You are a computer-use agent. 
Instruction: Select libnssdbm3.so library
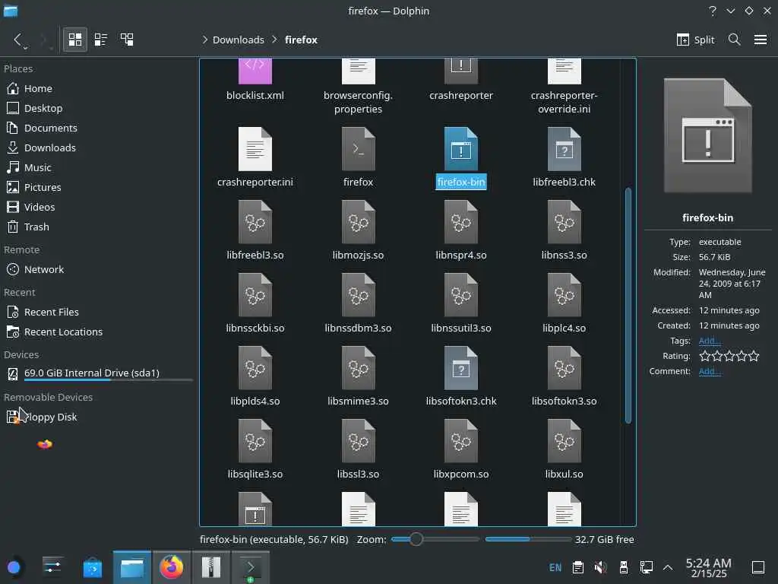pyautogui.click(x=359, y=304)
